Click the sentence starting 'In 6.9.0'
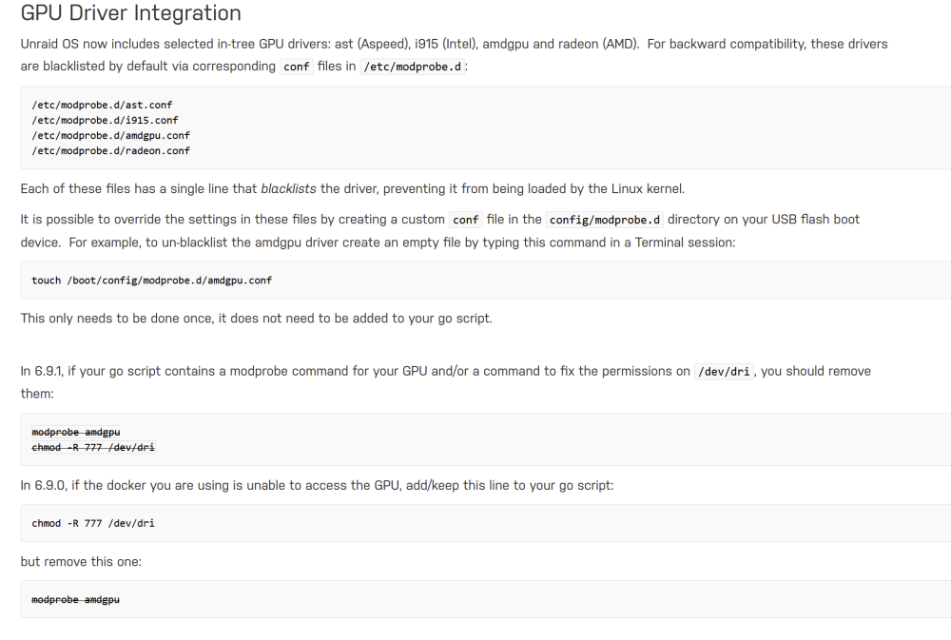Viewport: 951px width, 640px height. click(318, 485)
